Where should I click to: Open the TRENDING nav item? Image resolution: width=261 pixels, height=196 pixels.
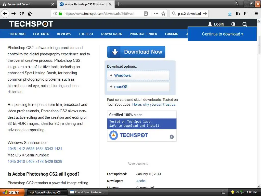coord(17,34)
